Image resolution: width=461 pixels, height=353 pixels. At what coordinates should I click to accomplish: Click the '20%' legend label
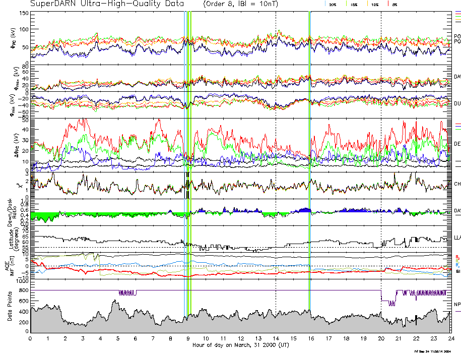pyautogui.click(x=333, y=5)
